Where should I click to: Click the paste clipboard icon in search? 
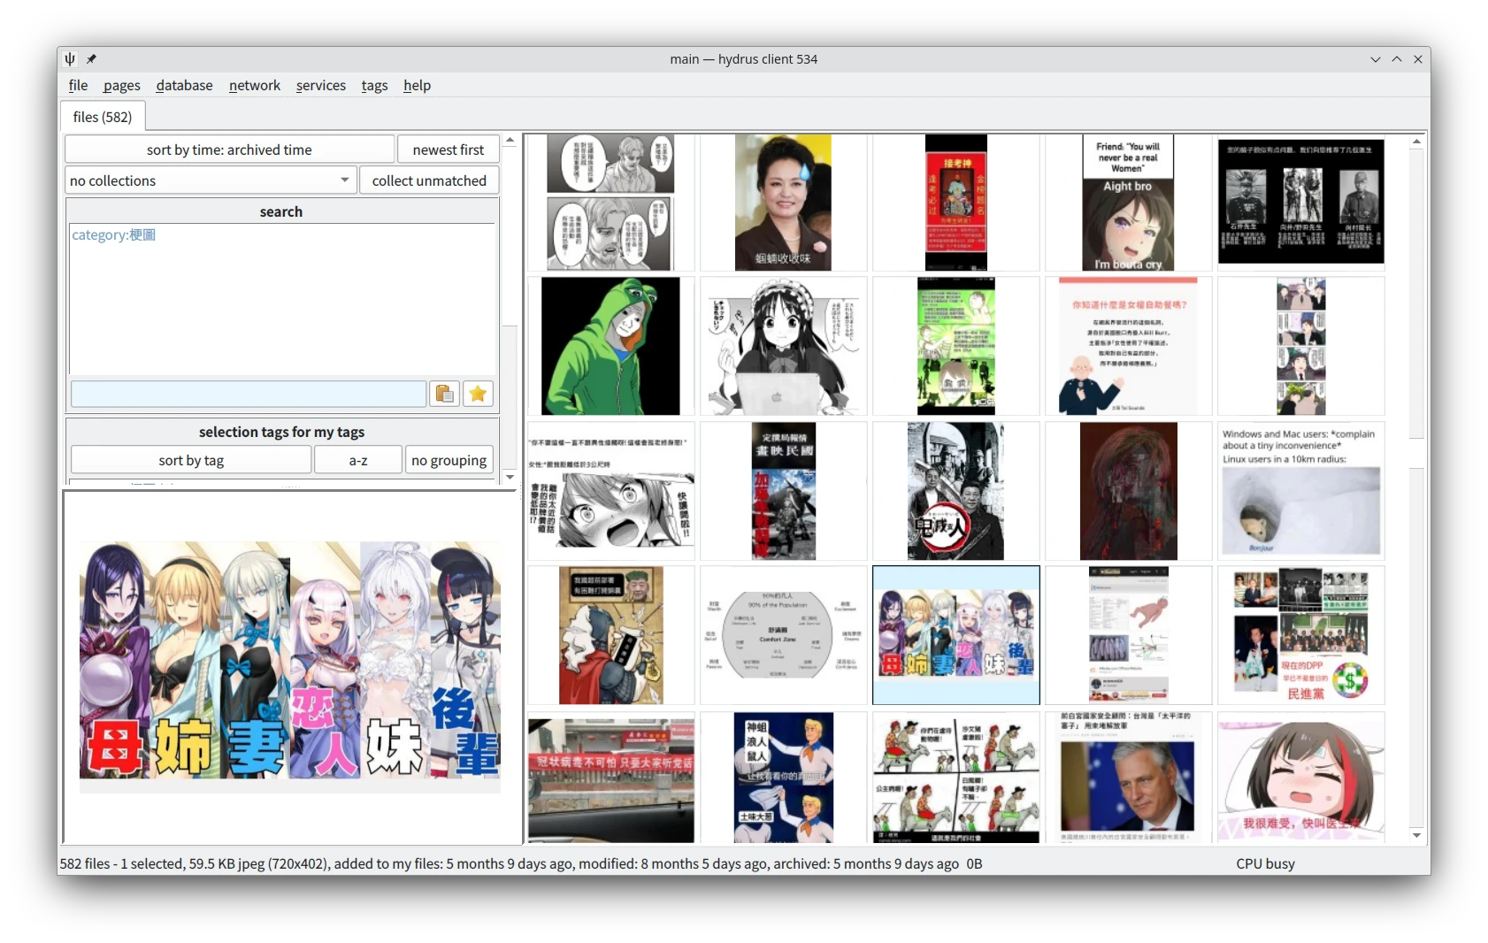coord(444,394)
